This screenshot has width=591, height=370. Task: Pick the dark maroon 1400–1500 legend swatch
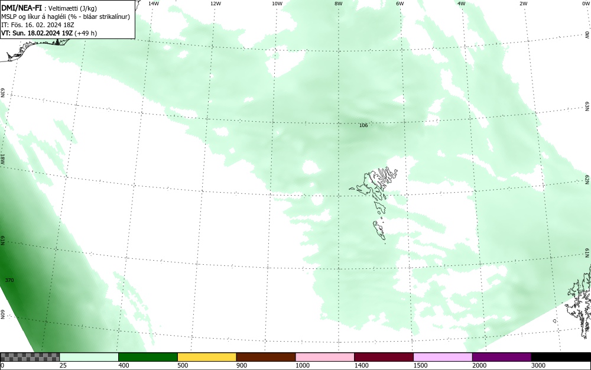(x=384, y=357)
